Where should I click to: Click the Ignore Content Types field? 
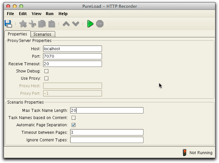pyautogui.click(x=107, y=140)
